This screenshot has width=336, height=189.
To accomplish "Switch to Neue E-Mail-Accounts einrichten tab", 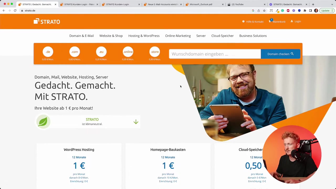I will point(163,4).
